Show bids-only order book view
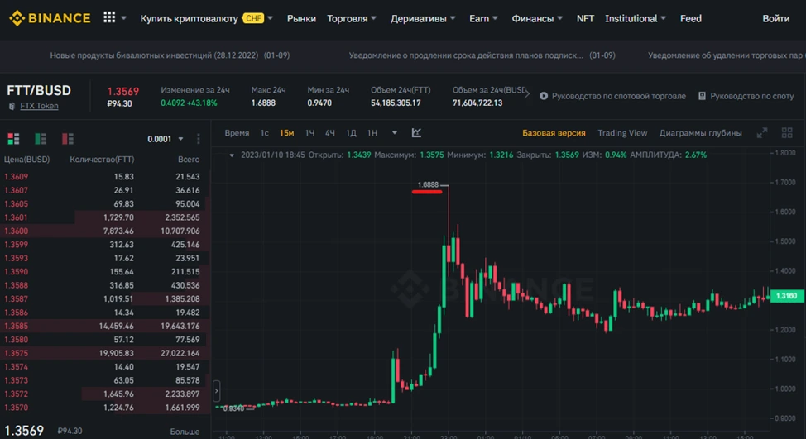806x439 pixels. [40, 139]
